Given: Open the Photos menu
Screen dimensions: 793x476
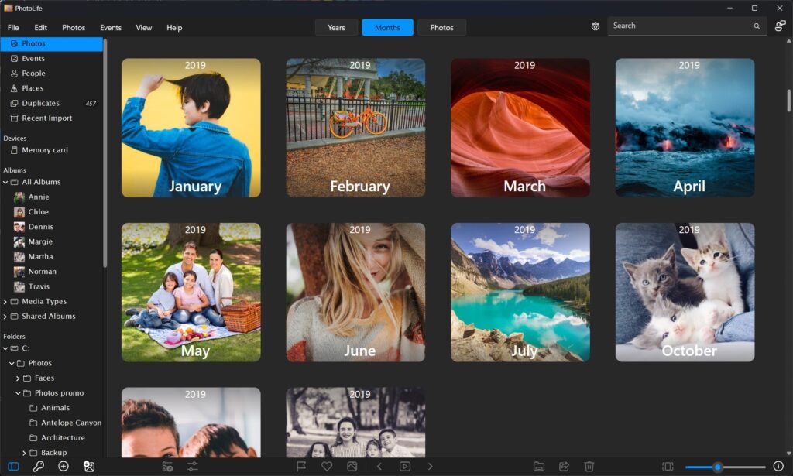Looking at the screenshot, I should (x=74, y=28).
